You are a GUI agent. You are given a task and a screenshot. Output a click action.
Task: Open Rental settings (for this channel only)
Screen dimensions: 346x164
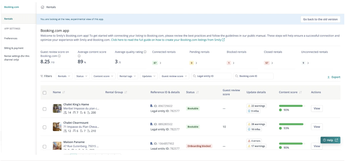pos(17,58)
